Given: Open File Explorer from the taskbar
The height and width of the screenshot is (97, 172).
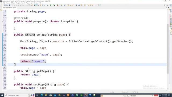Looking at the screenshot, I should (46, 95).
